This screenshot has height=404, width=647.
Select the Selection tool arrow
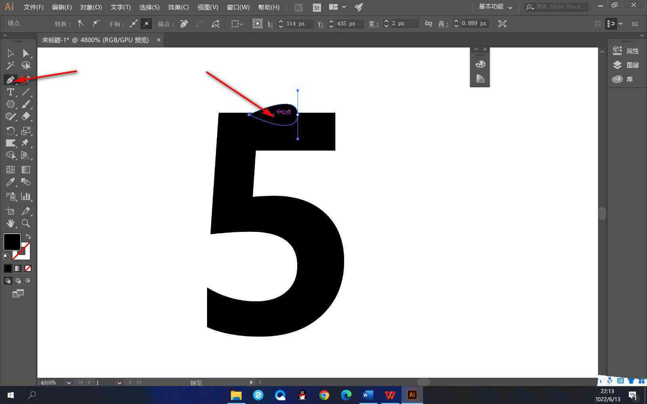coord(11,53)
